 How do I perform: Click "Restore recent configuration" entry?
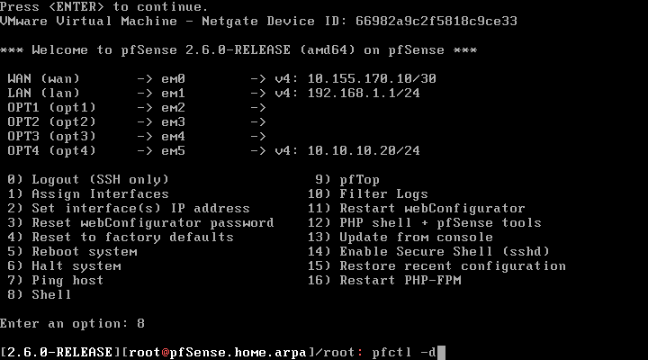click(453, 265)
